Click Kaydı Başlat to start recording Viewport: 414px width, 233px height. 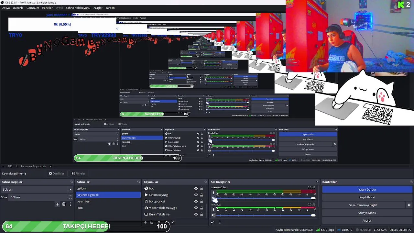(367, 197)
